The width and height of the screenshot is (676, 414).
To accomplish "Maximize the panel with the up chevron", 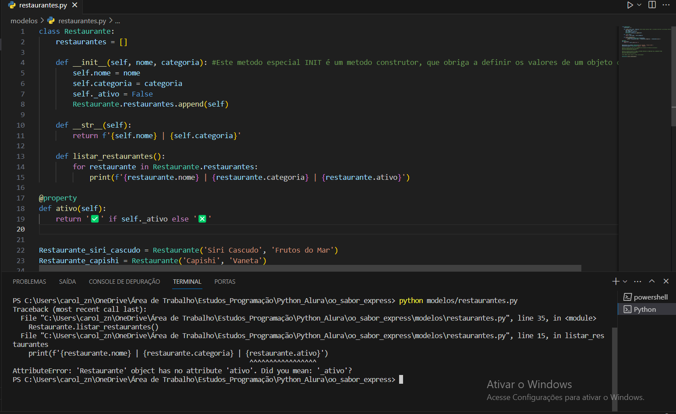I will point(652,281).
